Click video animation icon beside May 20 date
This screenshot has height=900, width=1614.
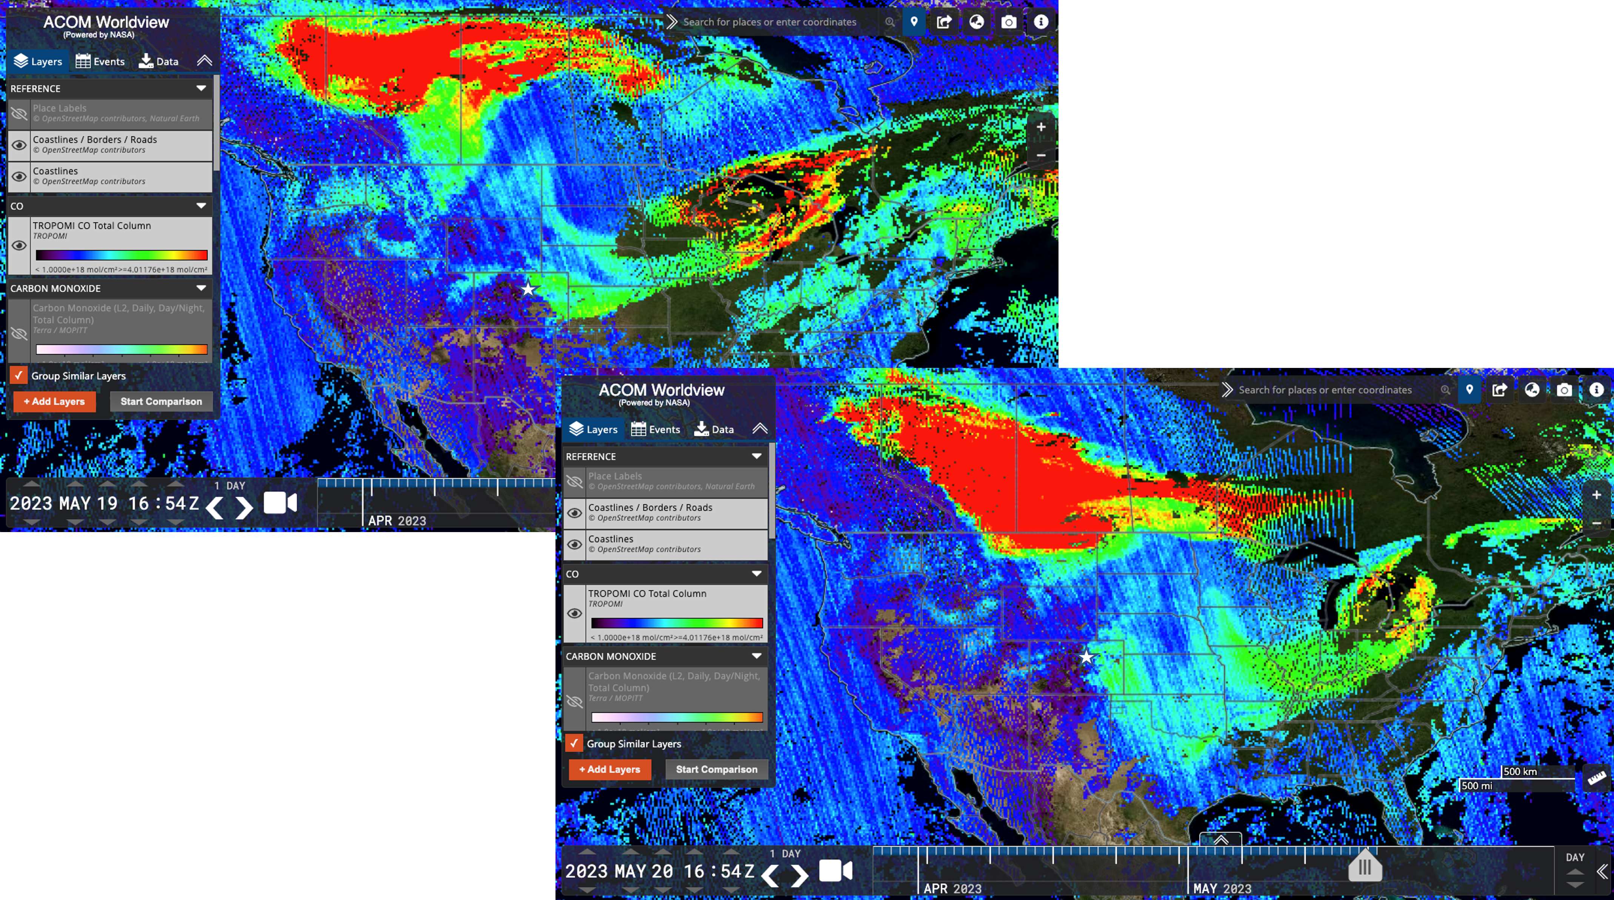pos(836,871)
